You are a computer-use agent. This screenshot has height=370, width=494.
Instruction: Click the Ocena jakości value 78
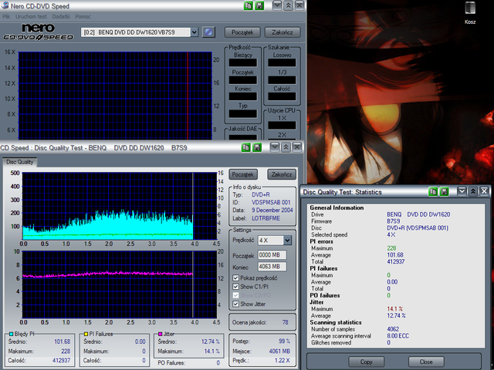click(285, 322)
